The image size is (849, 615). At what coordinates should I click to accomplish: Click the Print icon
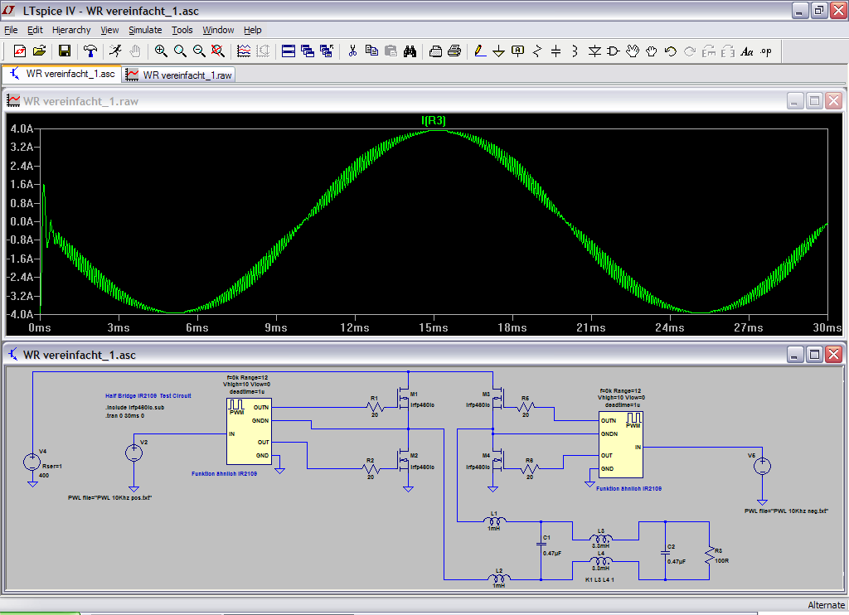(x=455, y=51)
